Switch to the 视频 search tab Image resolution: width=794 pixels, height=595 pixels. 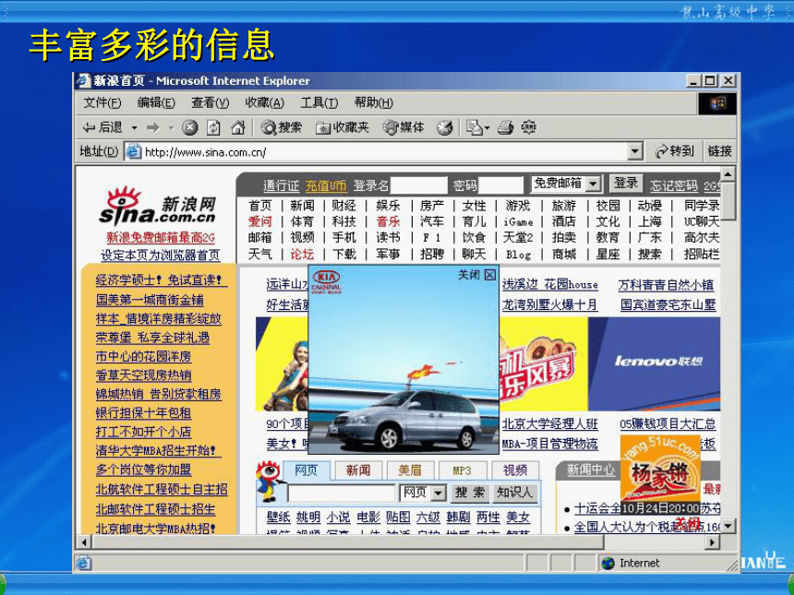[x=515, y=470]
